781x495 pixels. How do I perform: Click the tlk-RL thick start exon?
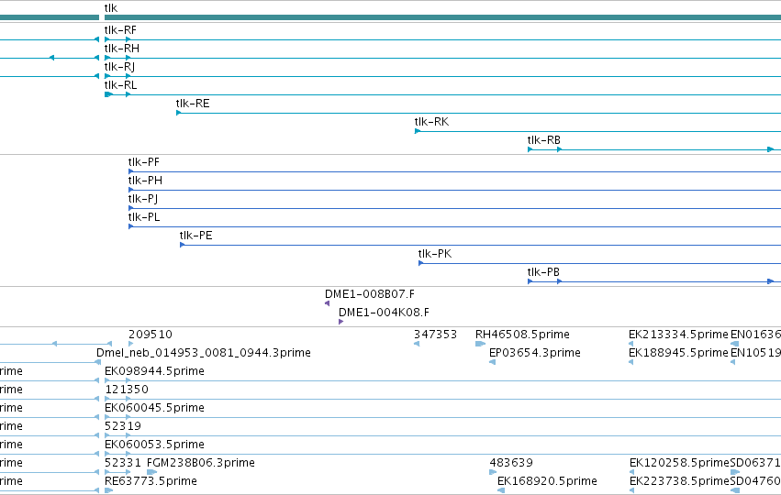tap(108, 94)
